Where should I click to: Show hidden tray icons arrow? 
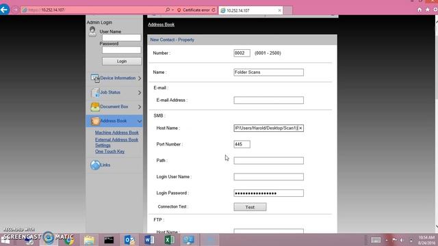[387, 240]
